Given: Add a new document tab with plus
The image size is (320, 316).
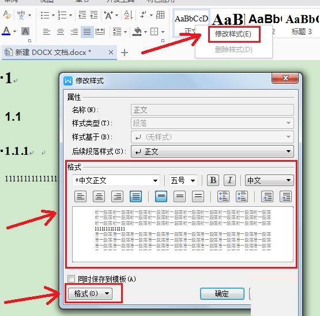Looking at the screenshot, I should (125, 53).
